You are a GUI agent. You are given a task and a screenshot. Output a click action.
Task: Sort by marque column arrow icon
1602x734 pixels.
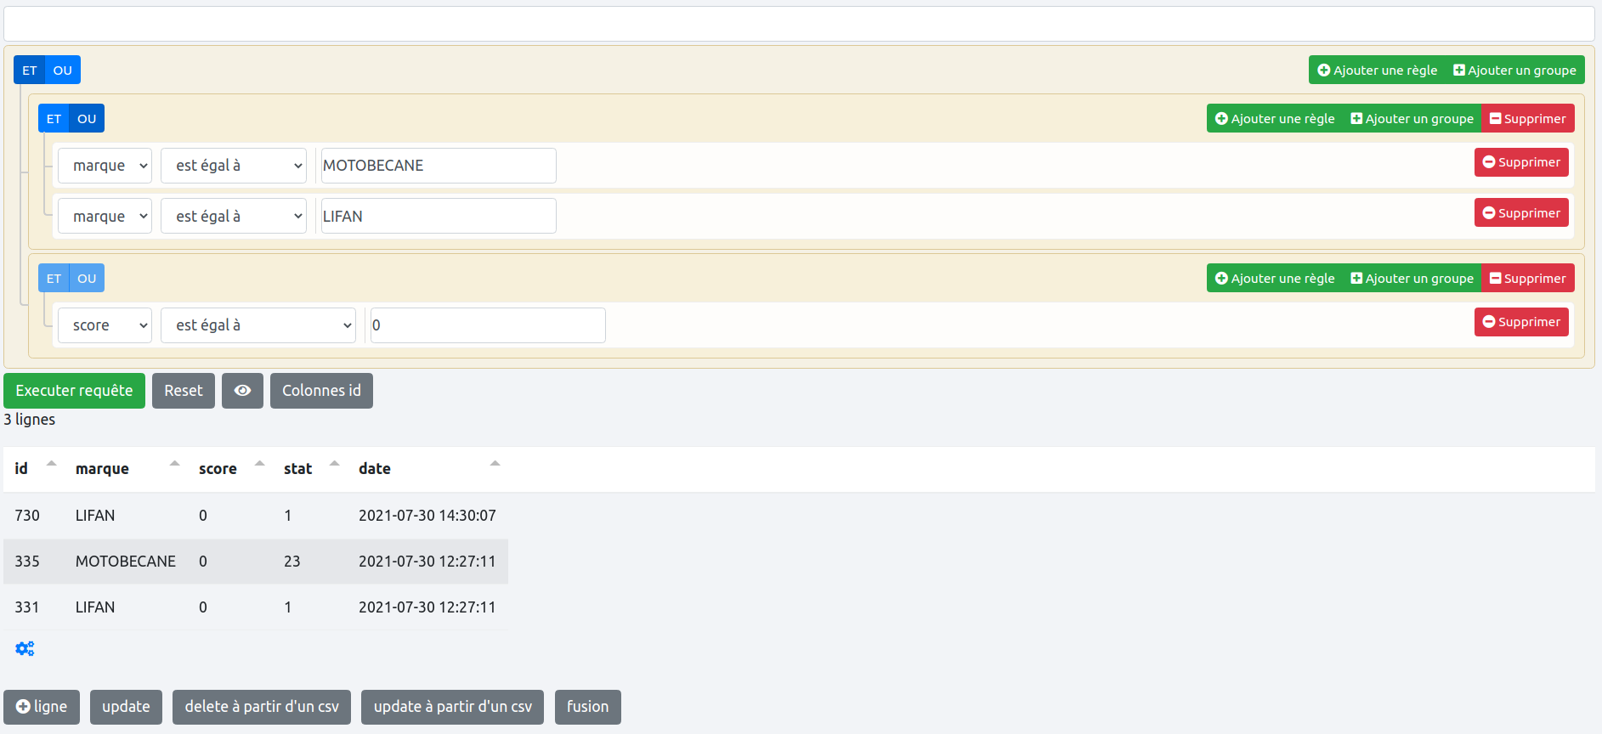coord(174,464)
